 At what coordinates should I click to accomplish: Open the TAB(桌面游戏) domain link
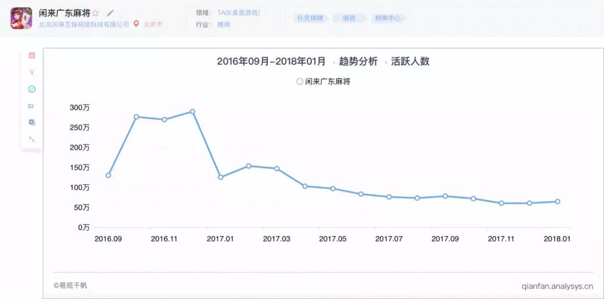pyautogui.click(x=238, y=13)
